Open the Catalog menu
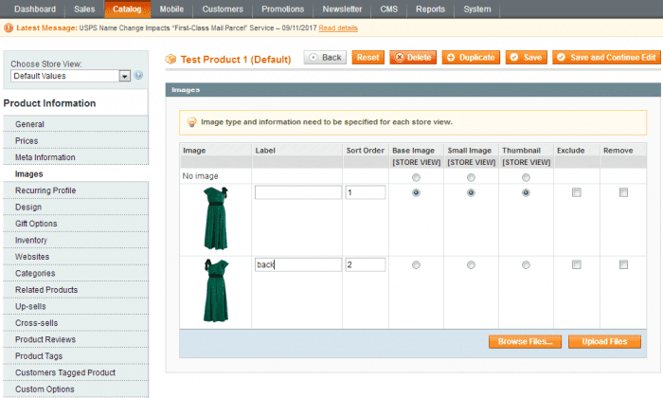This screenshot has width=663, height=398. pyautogui.click(x=126, y=9)
